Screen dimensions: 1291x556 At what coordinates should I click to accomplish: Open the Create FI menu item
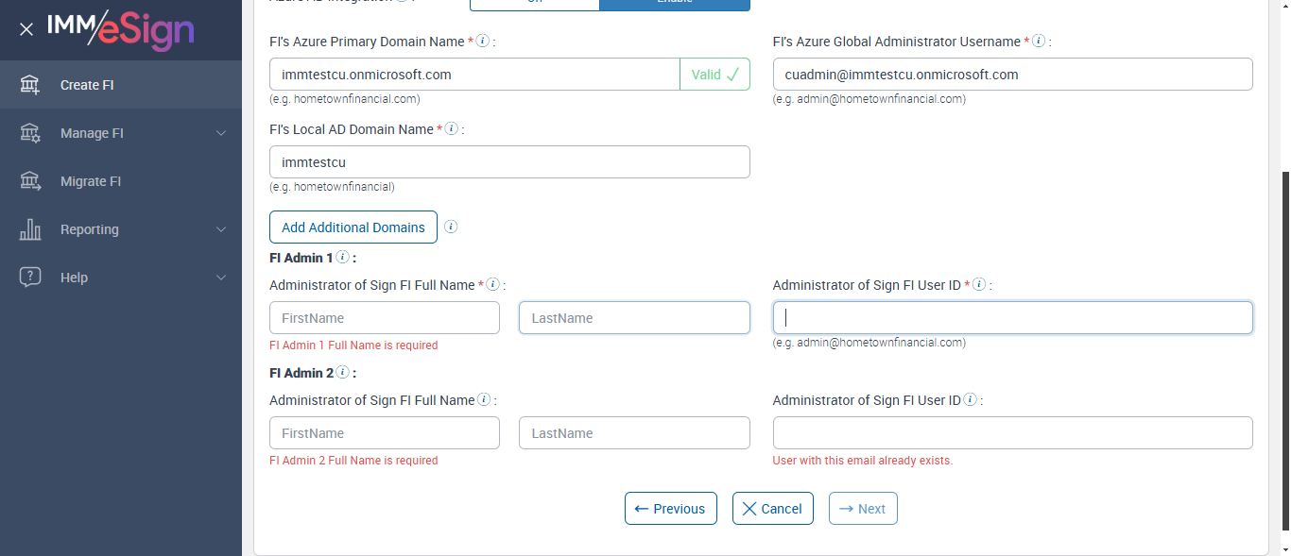(x=87, y=85)
